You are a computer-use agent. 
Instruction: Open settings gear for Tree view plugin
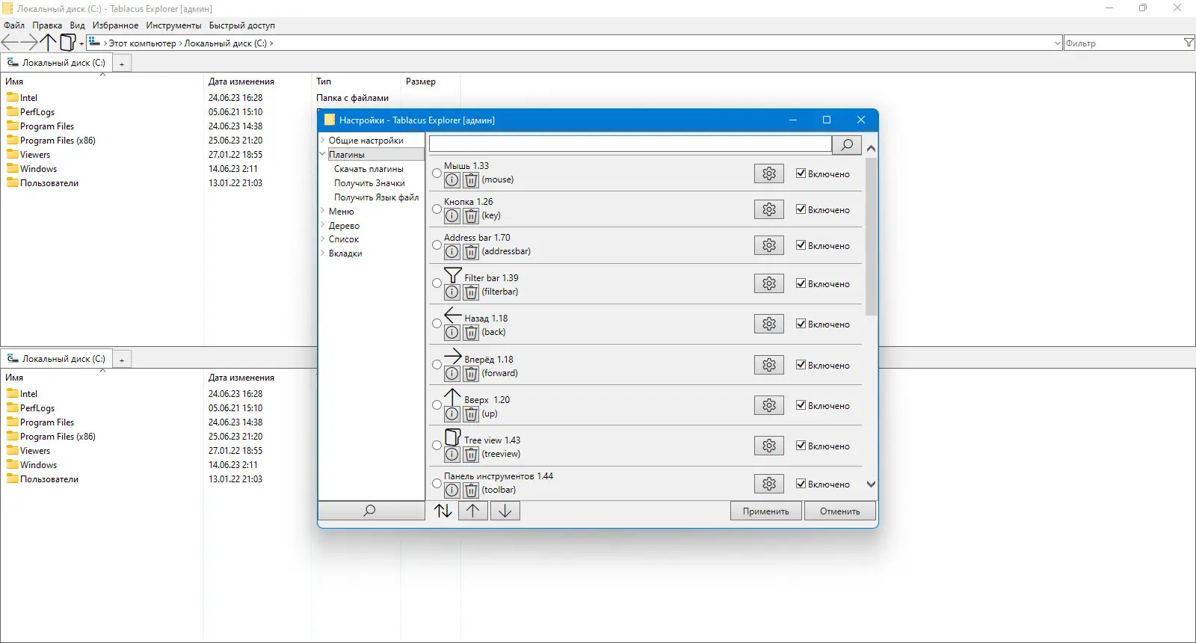point(769,446)
